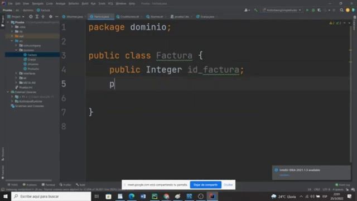This screenshot has height=201, width=357.
Task: Toggle the Project tool window side button
Action: click(2, 21)
